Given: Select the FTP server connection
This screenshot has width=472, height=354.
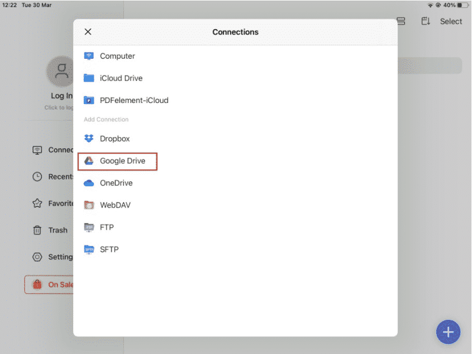Looking at the screenshot, I should tap(107, 228).
